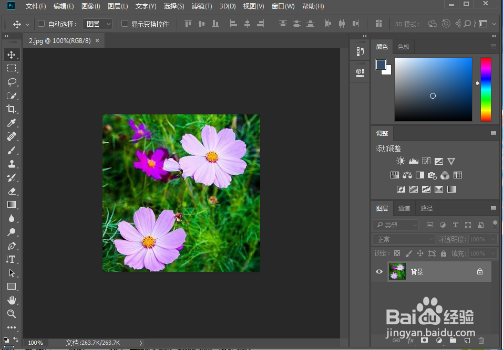Add a Color Balance adjustment
This screenshot has width=503, height=350.
point(407,175)
